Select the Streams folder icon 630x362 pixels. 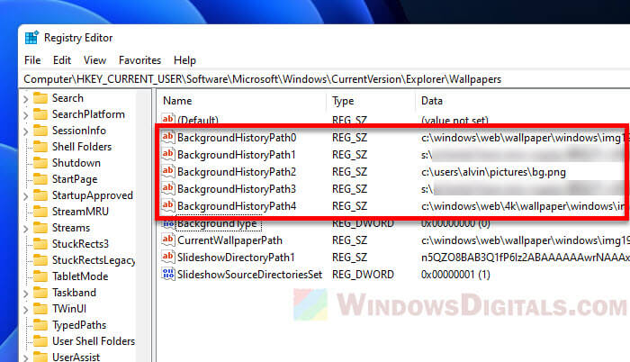tap(40, 228)
